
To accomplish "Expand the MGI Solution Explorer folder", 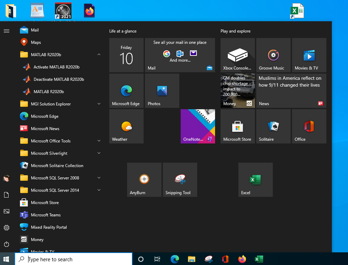I will pyautogui.click(x=60, y=104).
